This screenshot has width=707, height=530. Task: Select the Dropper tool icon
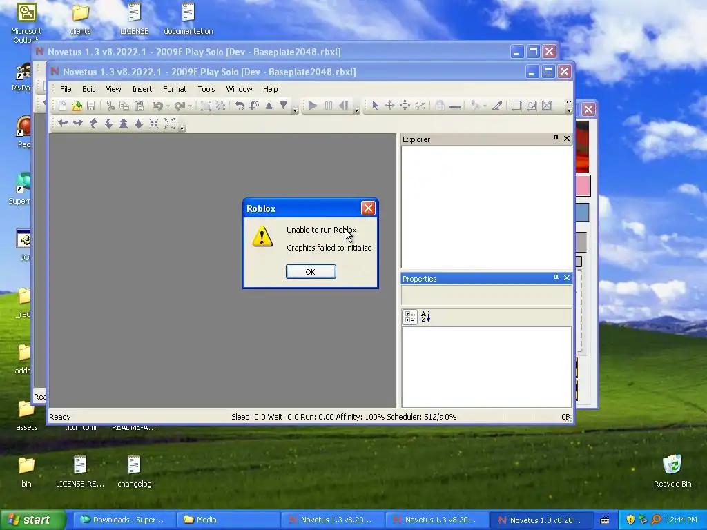[497, 106]
